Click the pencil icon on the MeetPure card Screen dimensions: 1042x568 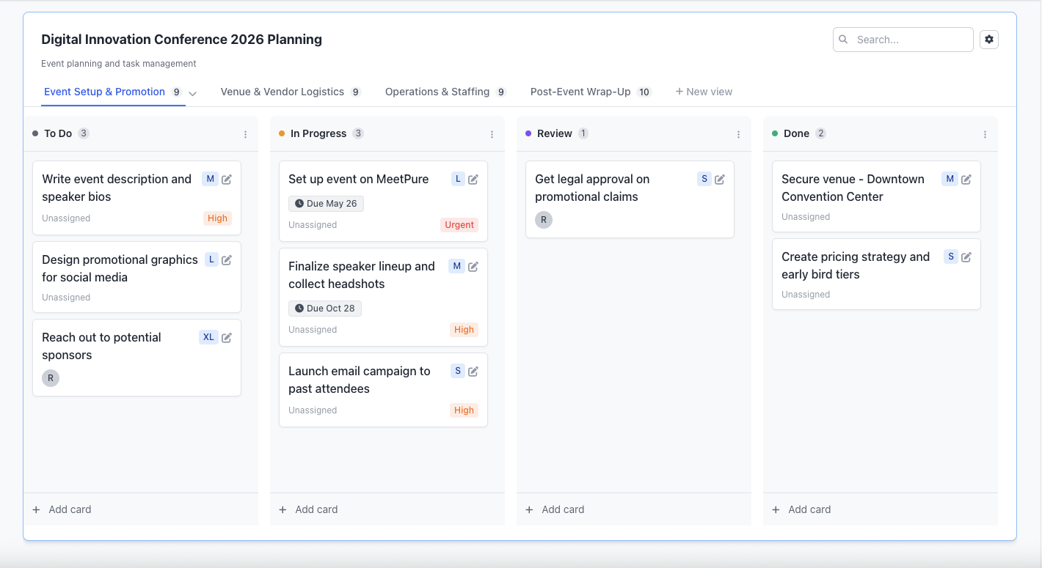coord(473,179)
